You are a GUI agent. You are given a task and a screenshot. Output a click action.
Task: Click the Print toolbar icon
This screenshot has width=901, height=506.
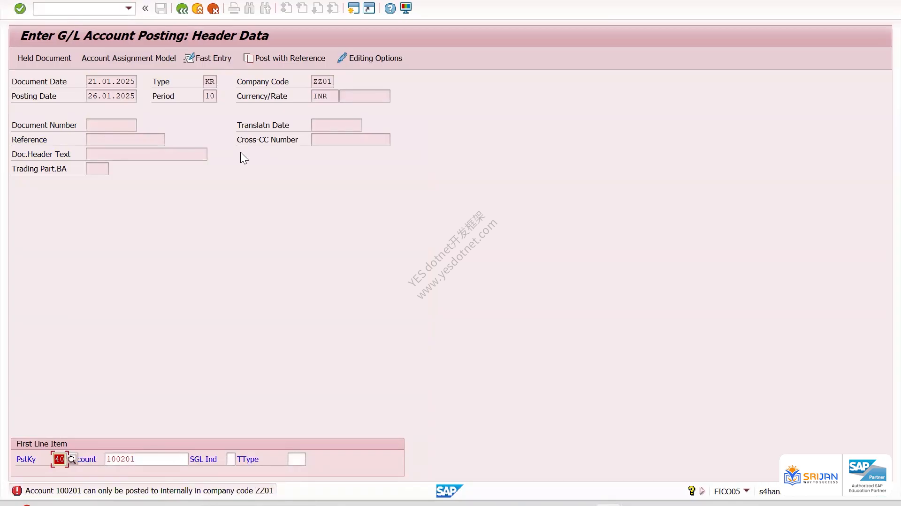click(234, 8)
